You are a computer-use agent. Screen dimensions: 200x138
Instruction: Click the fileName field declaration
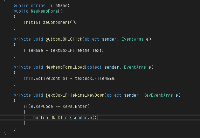tap(58, 6)
